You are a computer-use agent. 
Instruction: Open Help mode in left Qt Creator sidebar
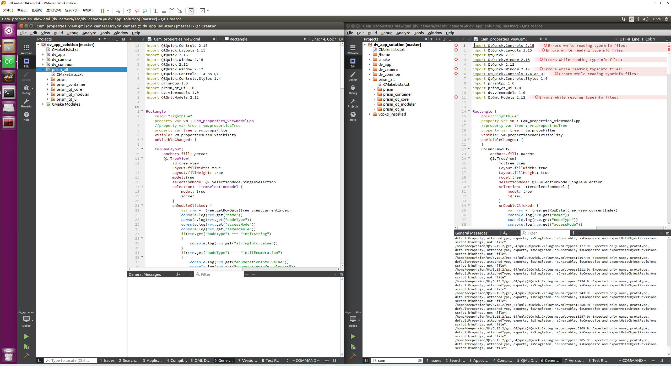(26, 116)
